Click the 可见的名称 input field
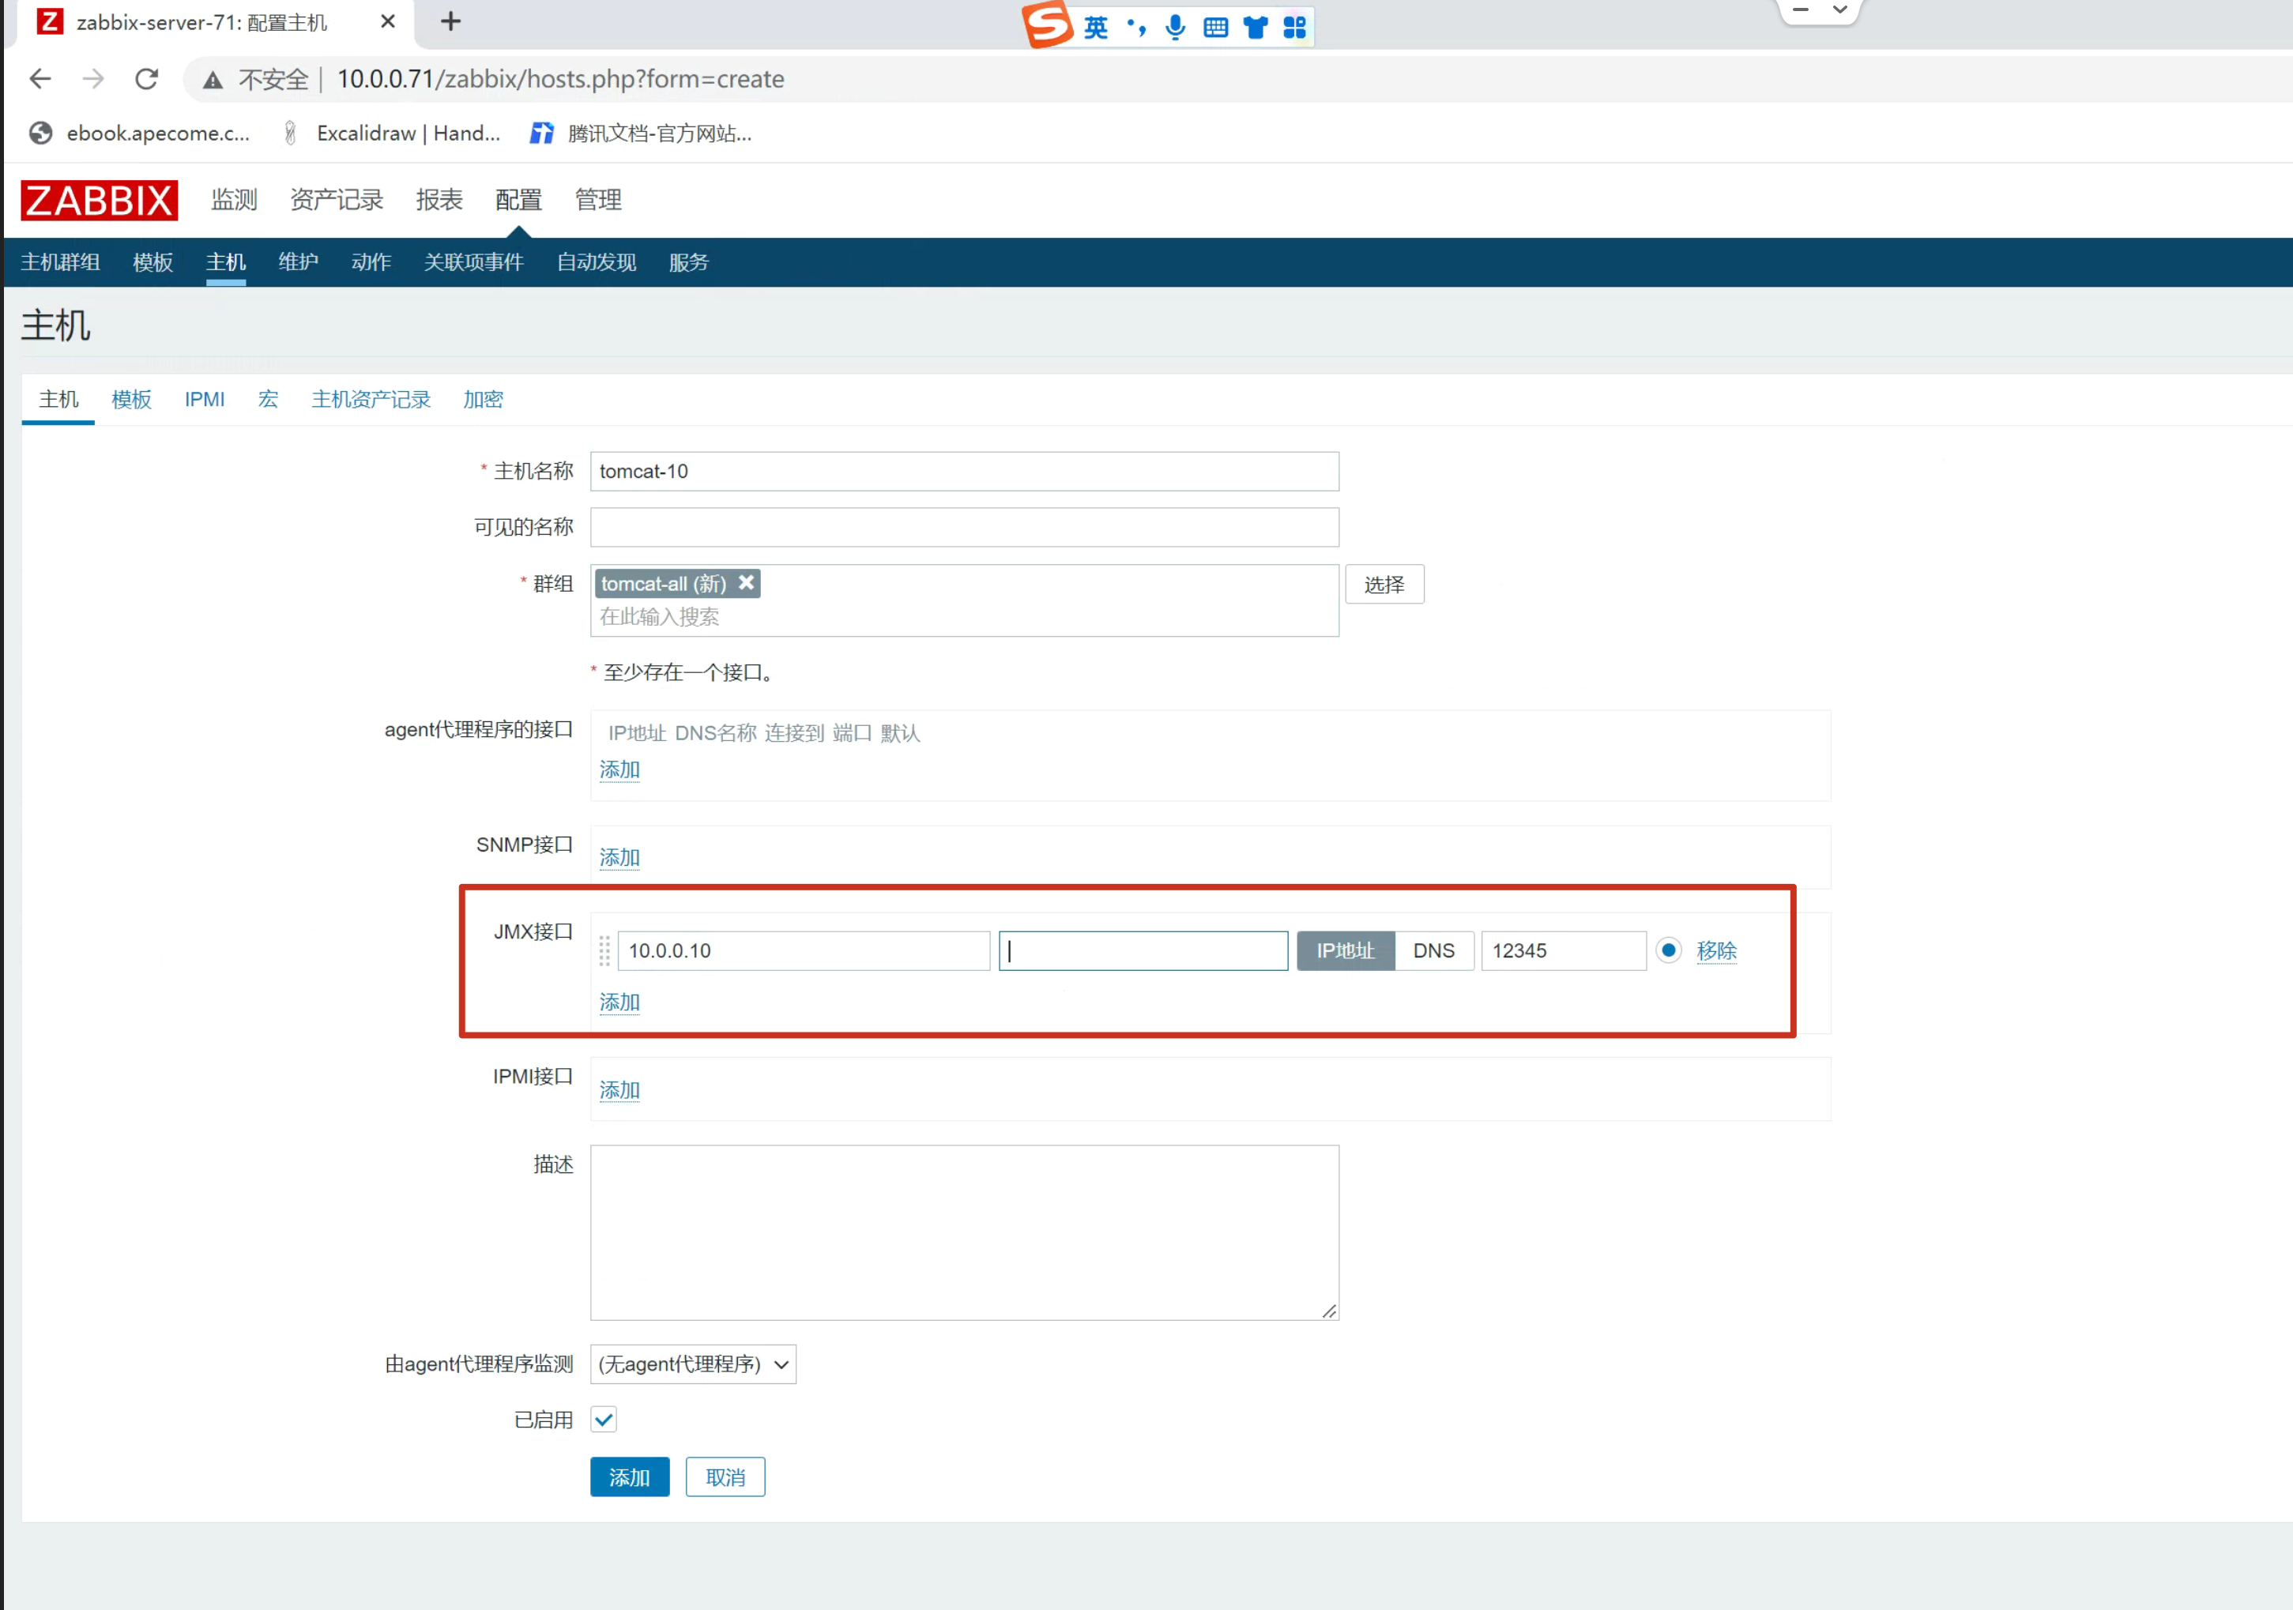The image size is (2293, 1610). (964, 528)
